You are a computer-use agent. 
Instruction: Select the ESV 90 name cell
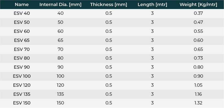click(22, 67)
